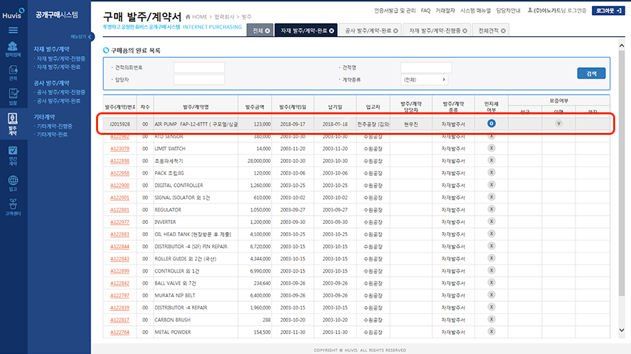The image size is (631, 354).
Task: Collapse the side menu with 메뉴닫기 arrow
Action: point(91,36)
